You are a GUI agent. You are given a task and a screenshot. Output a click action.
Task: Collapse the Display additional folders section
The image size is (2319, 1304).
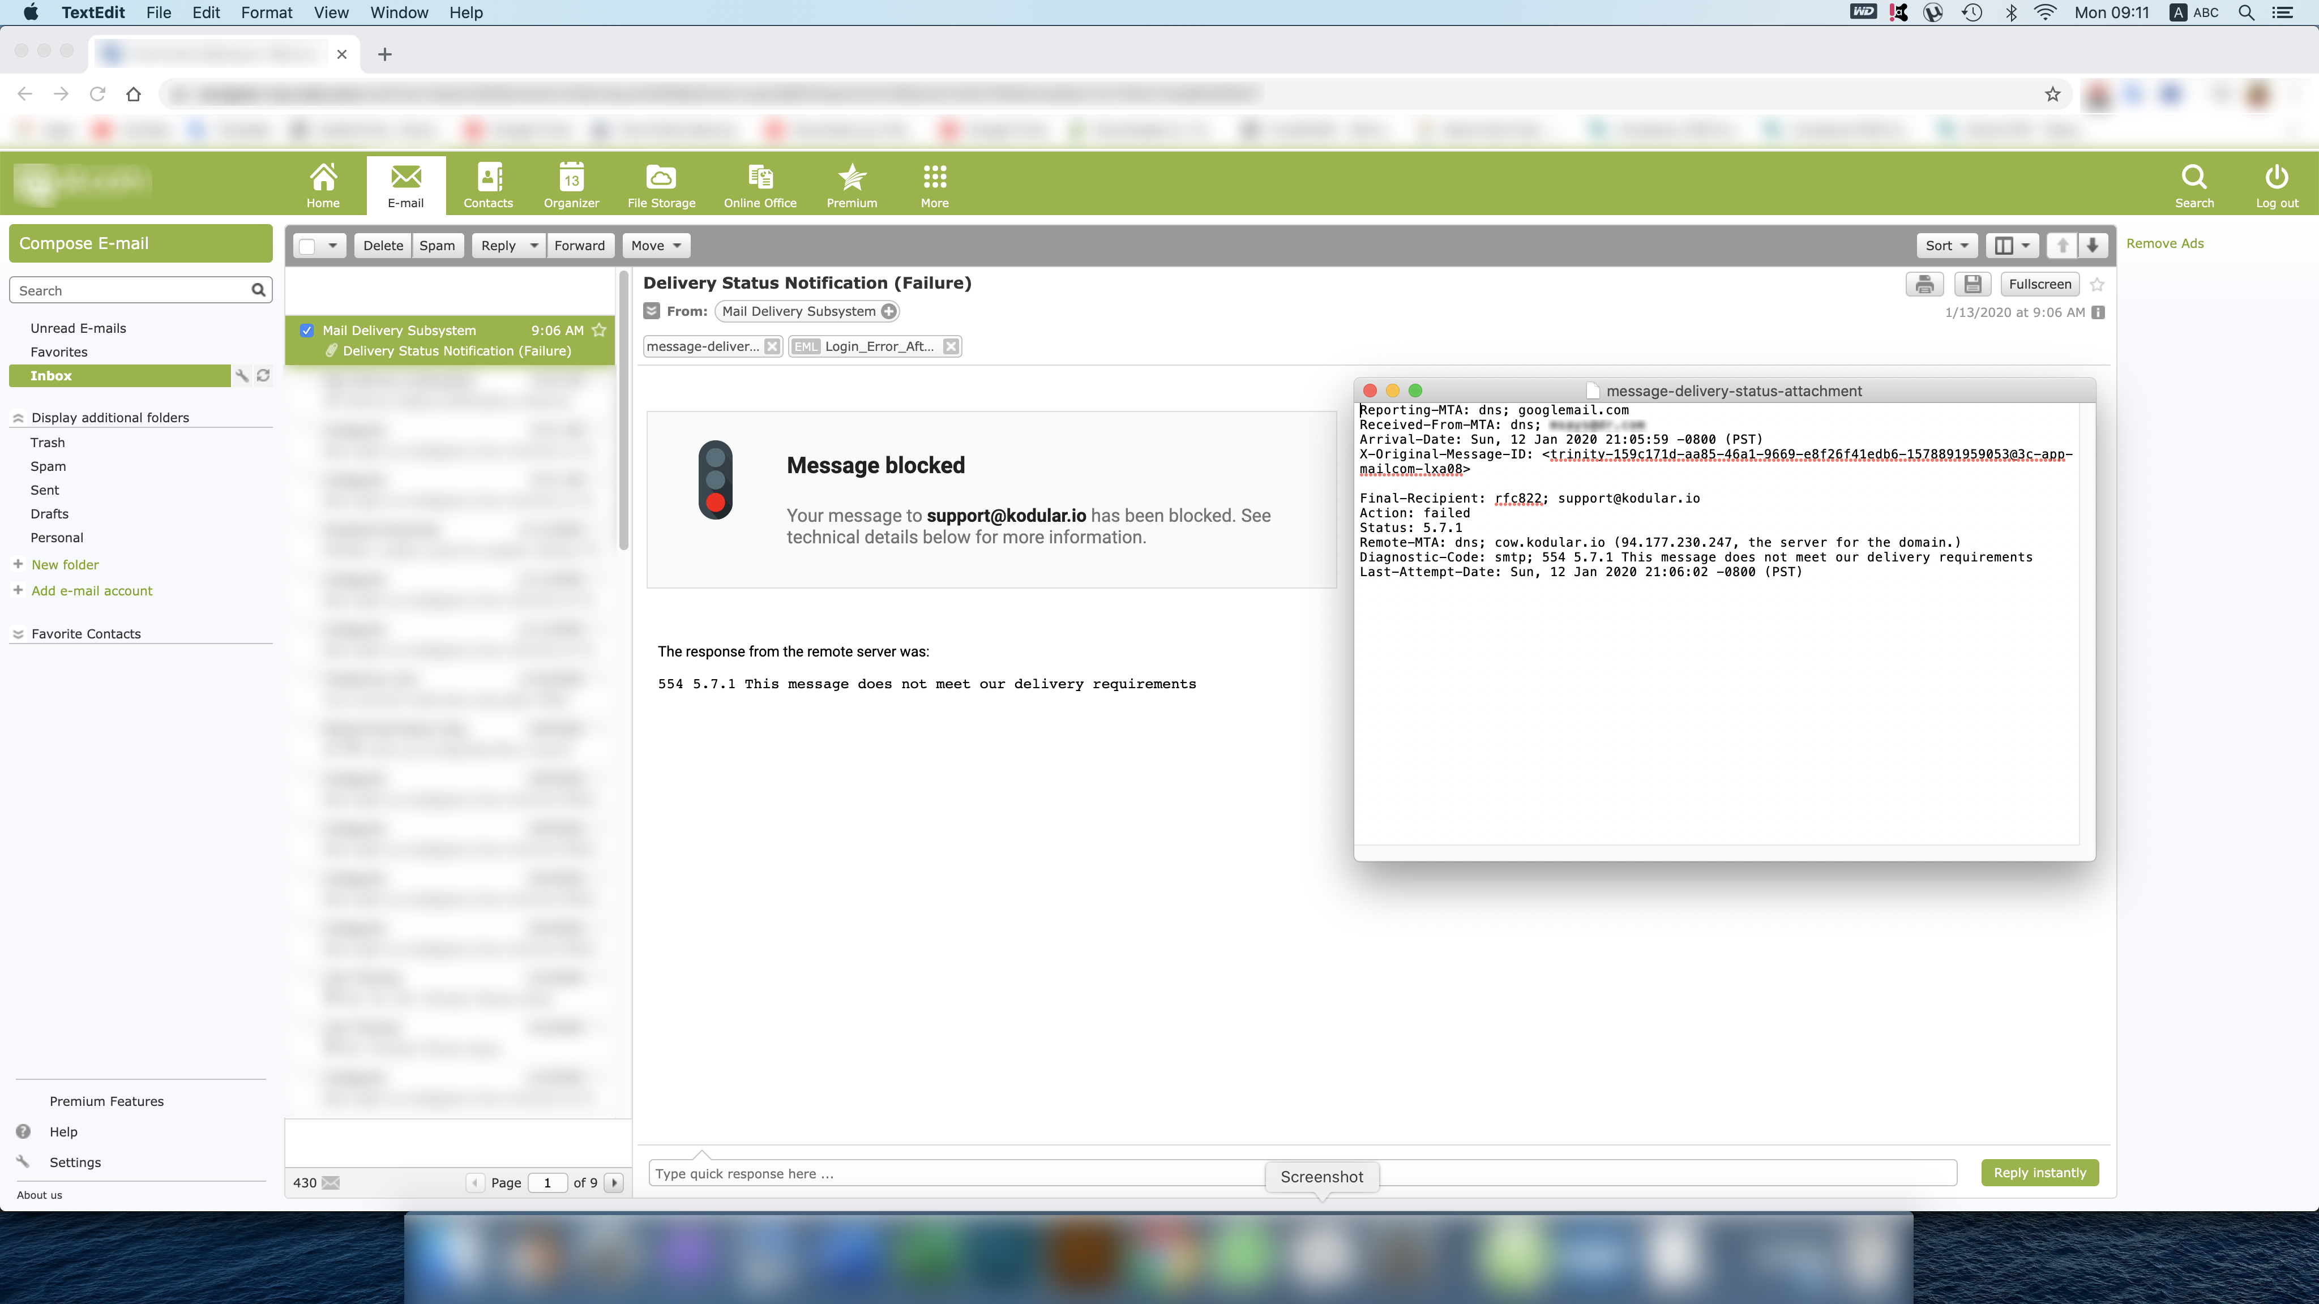click(x=18, y=418)
